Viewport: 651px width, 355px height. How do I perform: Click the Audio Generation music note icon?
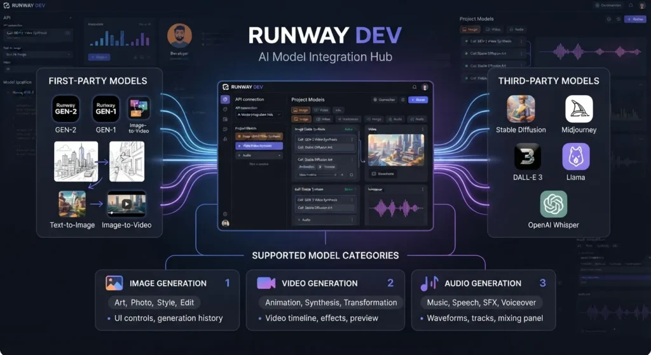coord(429,283)
